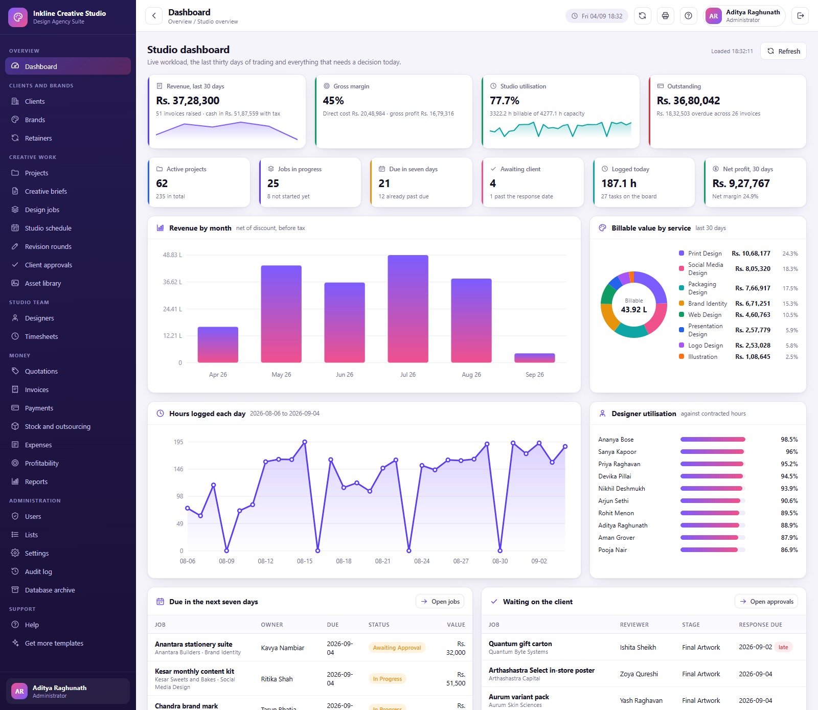Open Help under Support
Screen dimensions: 818x710
coord(68,625)
